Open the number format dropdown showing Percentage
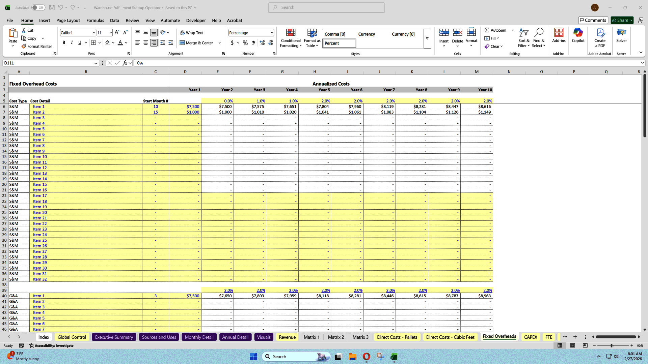The image size is (648, 364). pos(272,33)
